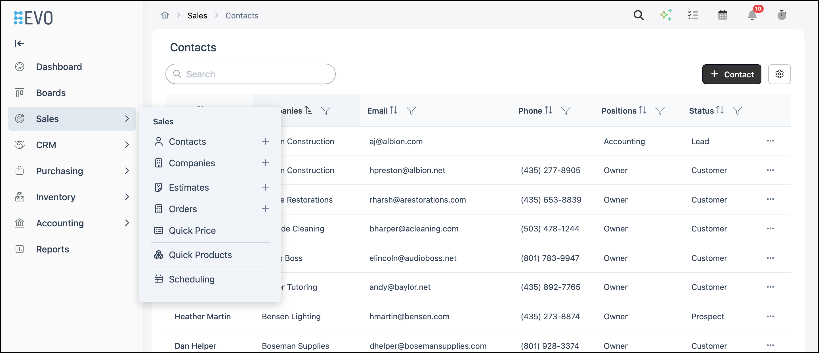Screen dimensions: 819x353
Task: Sort by Positions column
Action: pyautogui.click(x=642, y=110)
